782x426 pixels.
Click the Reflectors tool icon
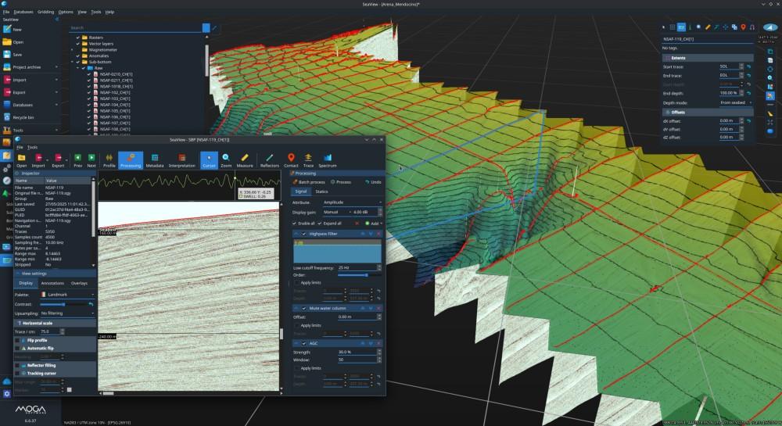[x=269, y=160]
